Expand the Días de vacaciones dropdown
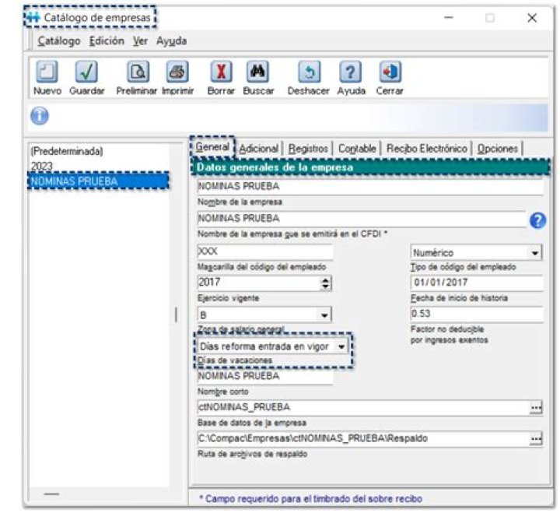The image size is (560, 513). click(342, 346)
